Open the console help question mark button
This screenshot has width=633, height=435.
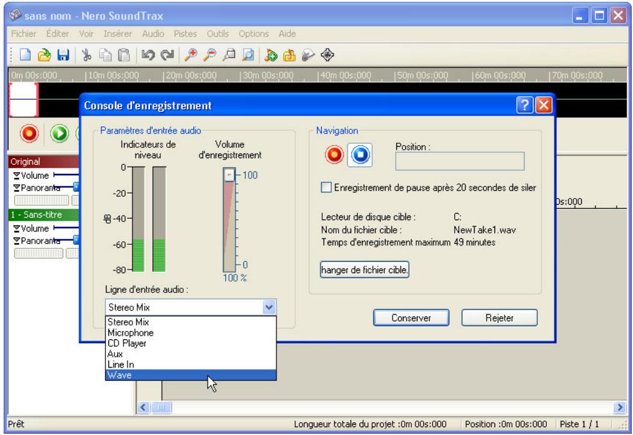525,105
